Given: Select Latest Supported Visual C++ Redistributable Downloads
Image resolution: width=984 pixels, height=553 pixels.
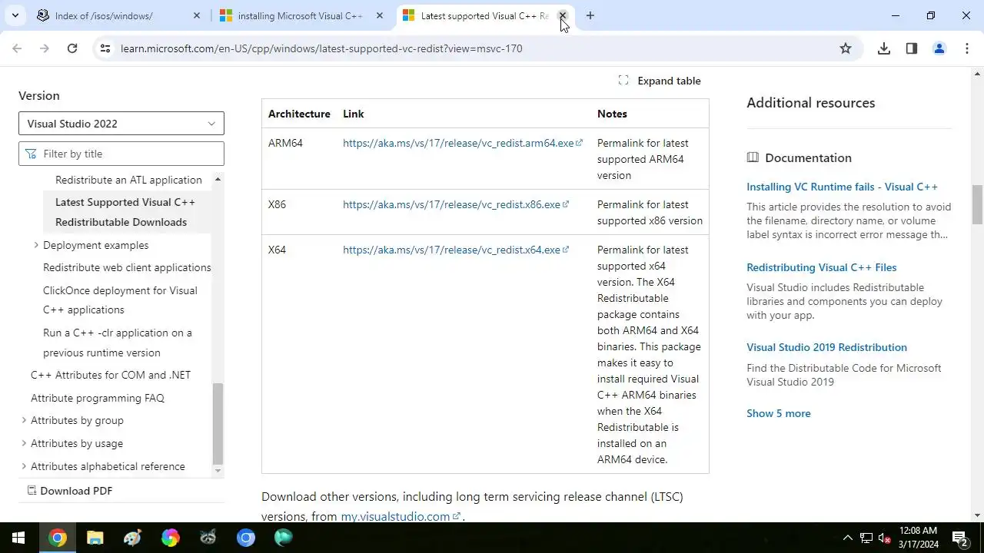Looking at the screenshot, I should click(x=125, y=212).
